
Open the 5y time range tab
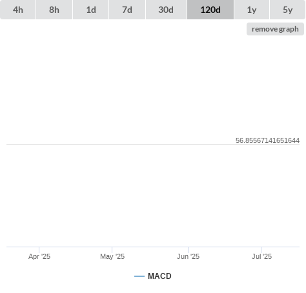[288, 10]
